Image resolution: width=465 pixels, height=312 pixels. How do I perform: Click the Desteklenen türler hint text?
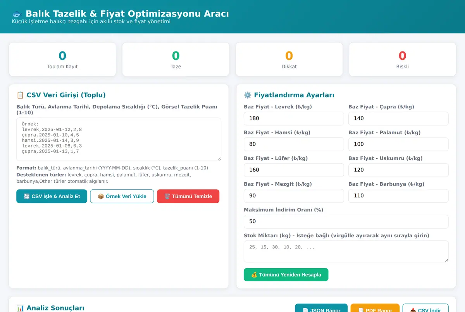pos(103,178)
